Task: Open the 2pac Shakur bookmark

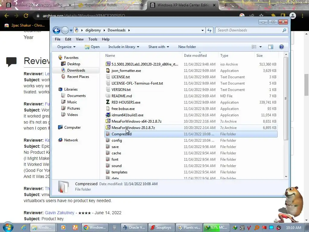Action: pyautogui.click(x=25, y=25)
